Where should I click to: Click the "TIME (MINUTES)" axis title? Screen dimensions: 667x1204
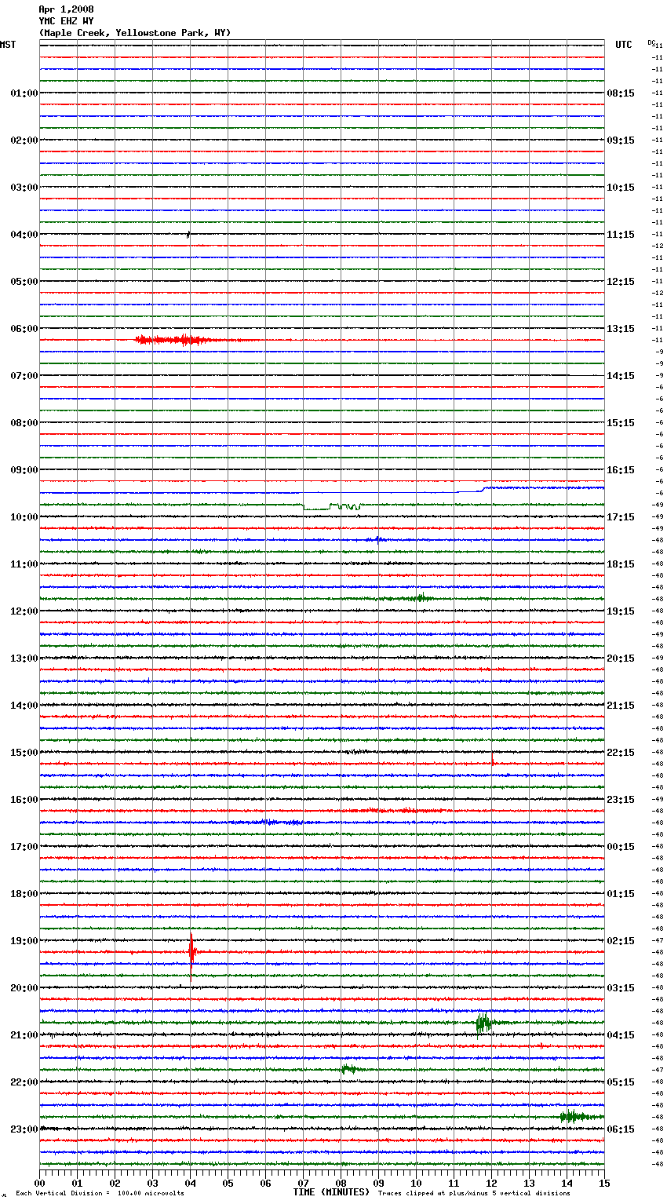point(331,1192)
